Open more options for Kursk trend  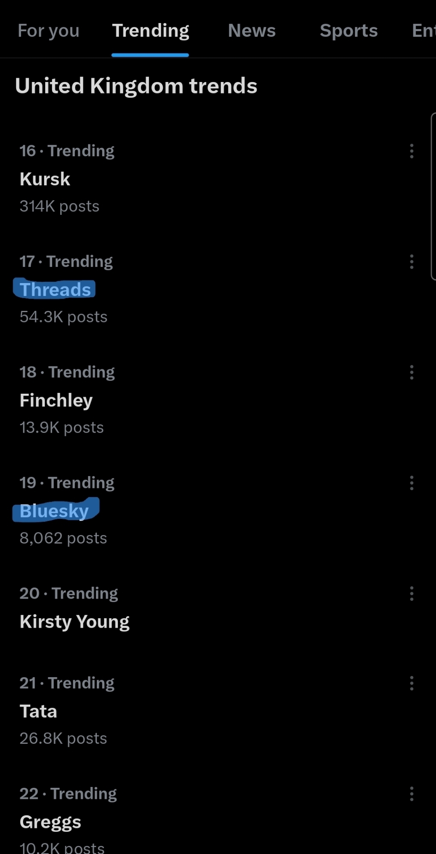pyautogui.click(x=412, y=151)
